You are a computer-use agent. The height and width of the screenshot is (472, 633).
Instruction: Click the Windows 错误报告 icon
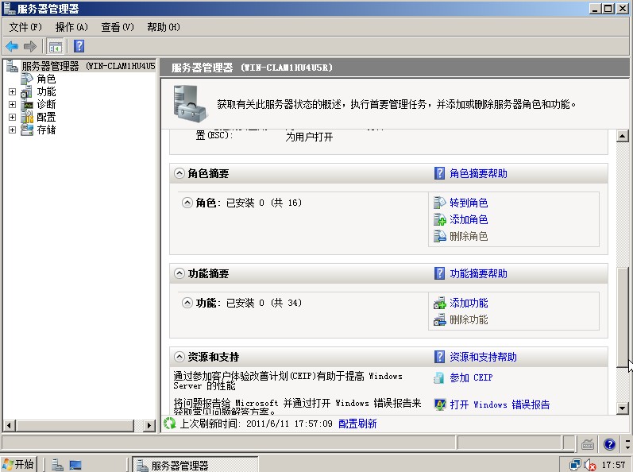(439, 404)
